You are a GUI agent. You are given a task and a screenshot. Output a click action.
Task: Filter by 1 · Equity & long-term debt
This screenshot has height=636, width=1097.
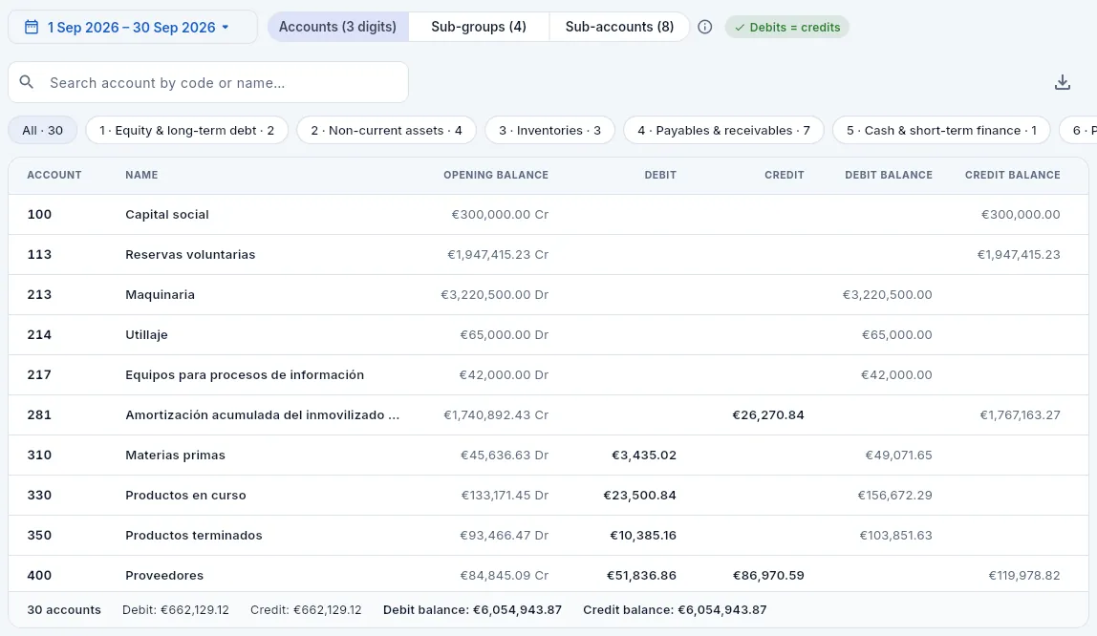point(186,130)
